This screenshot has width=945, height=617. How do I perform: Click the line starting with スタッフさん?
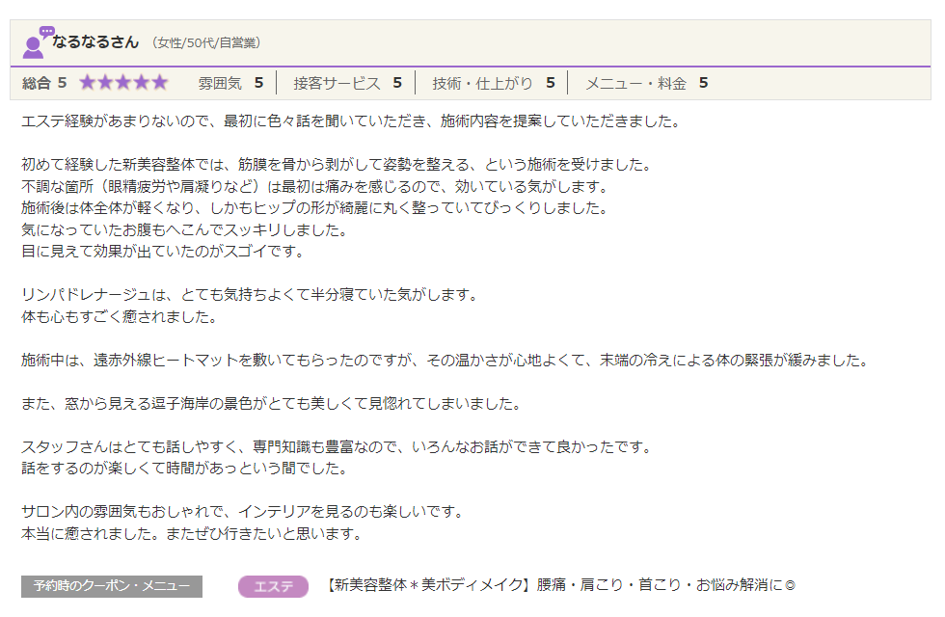pos(337,447)
